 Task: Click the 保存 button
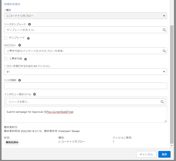click(164, 154)
